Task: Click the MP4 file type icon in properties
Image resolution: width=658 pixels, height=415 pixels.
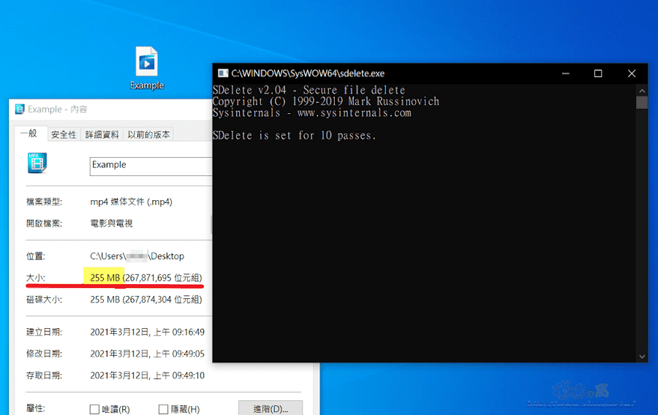Action: point(37,163)
